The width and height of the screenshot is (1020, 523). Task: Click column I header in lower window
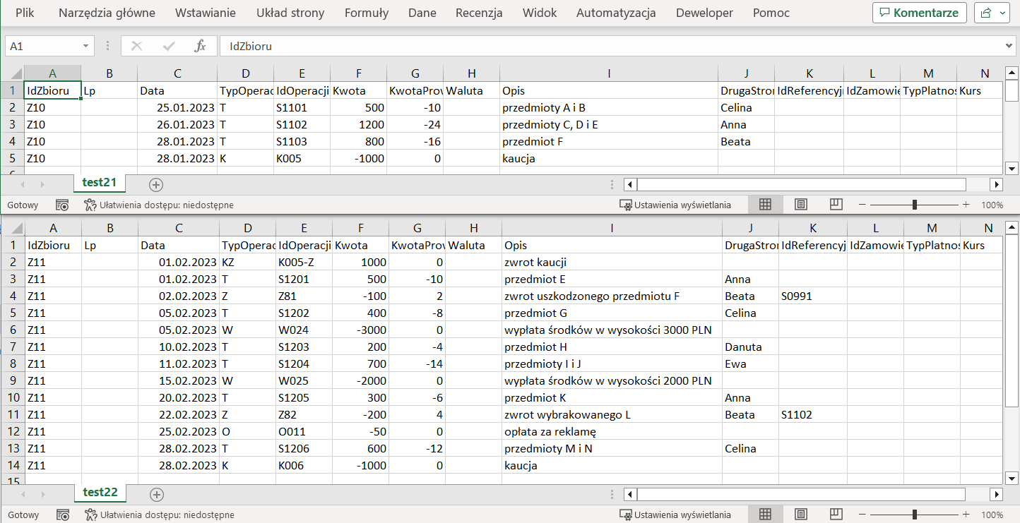(611, 228)
